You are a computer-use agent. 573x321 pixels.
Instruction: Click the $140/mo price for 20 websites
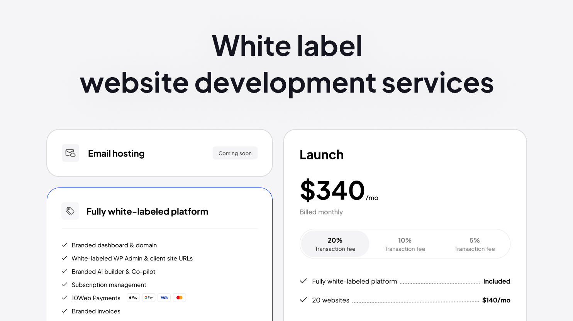[x=496, y=300]
